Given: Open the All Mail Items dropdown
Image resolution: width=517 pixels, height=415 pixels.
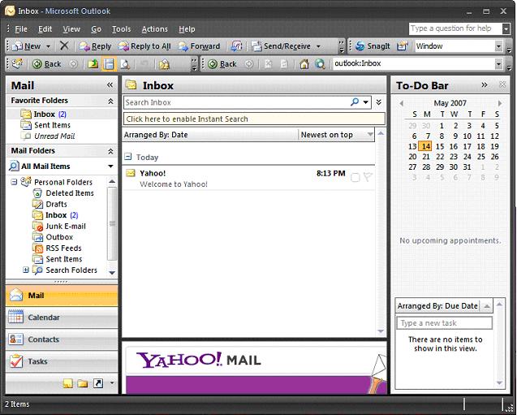Looking at the screenshot, I should (x=110, y=166).
